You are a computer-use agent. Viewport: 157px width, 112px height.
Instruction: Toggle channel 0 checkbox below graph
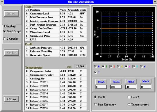[x=96, y=66]
